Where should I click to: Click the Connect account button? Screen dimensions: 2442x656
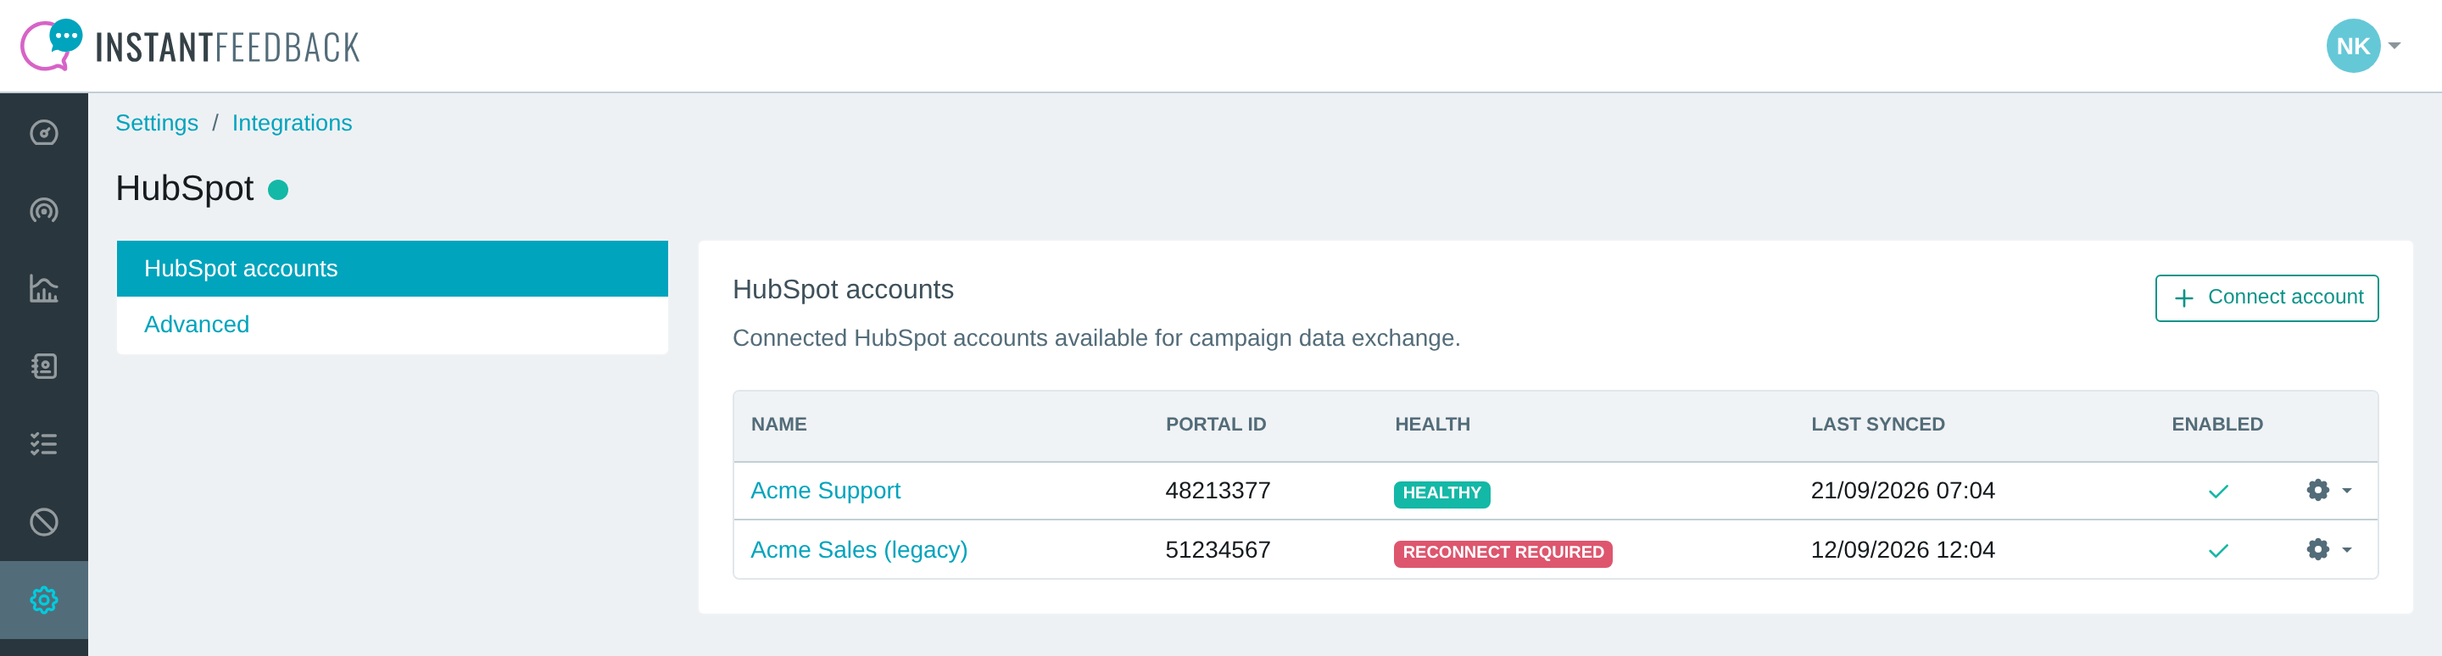tap(2266, 297)
